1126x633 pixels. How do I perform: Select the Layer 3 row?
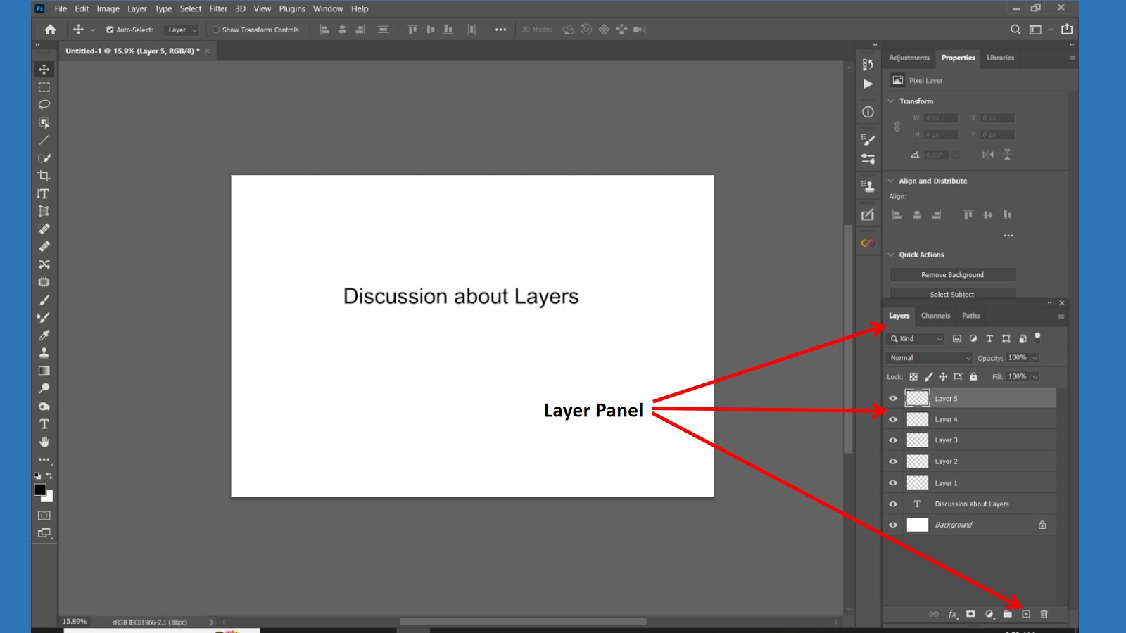[970, 440]
